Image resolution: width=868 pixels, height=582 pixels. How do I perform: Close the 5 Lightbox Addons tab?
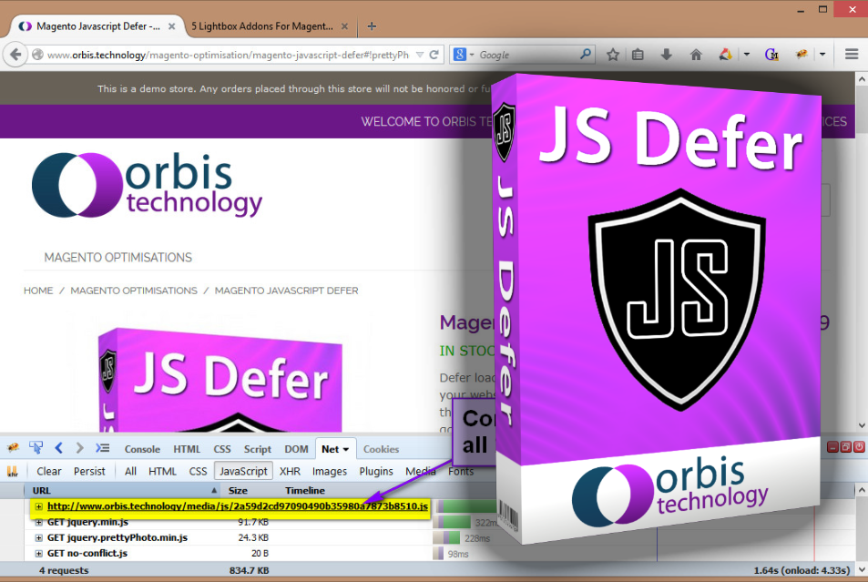(344, 26)
